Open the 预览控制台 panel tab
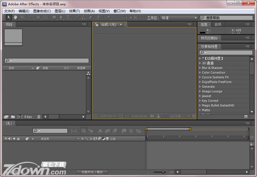This screenshot has height=177, width=257. point(209,38)
